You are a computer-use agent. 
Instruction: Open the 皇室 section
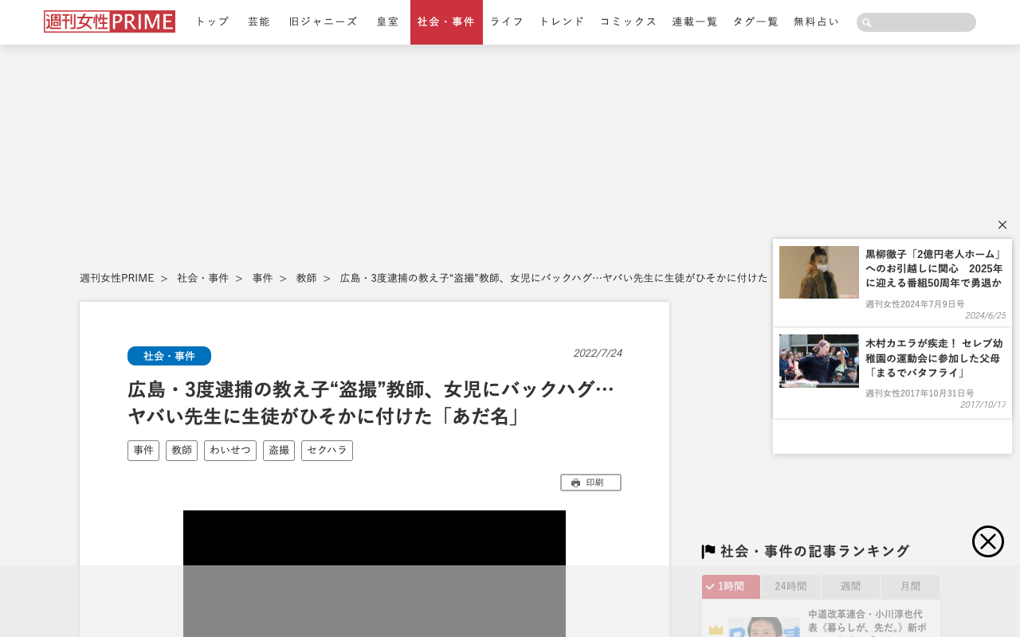(x=388, y=22)
